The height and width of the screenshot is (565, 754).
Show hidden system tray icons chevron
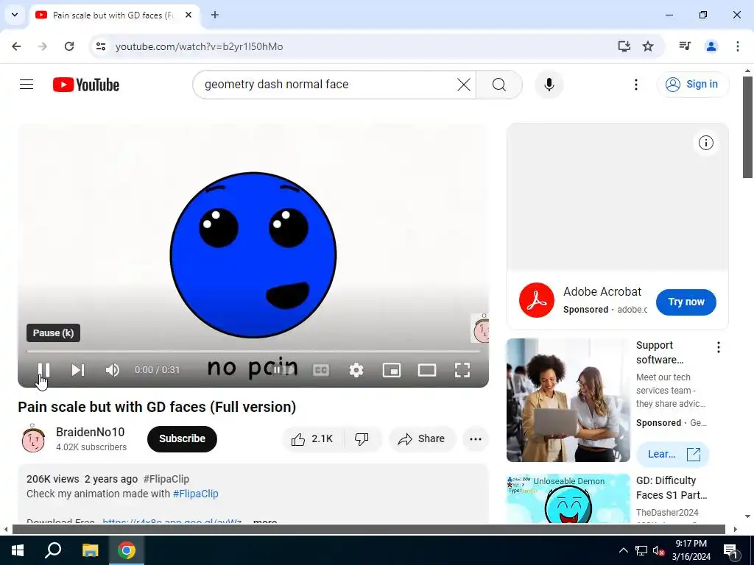(623, 550)
